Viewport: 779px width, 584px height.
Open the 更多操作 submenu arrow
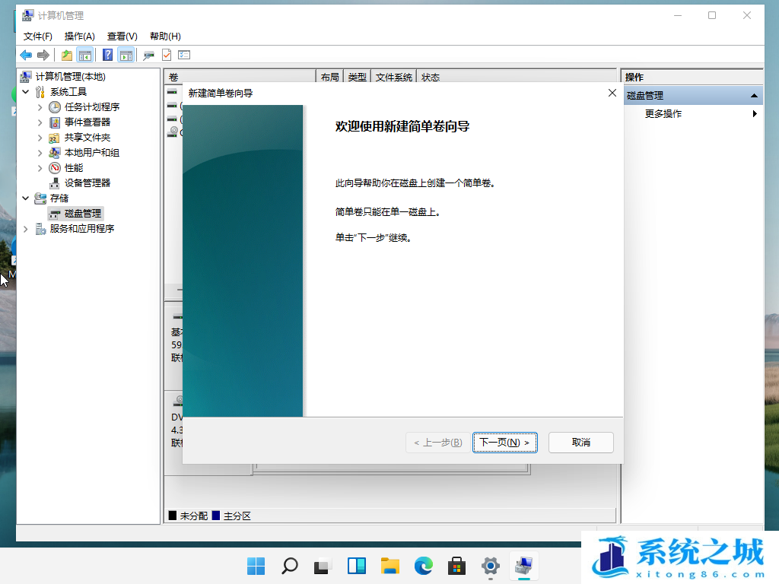[x=755, y=114]
